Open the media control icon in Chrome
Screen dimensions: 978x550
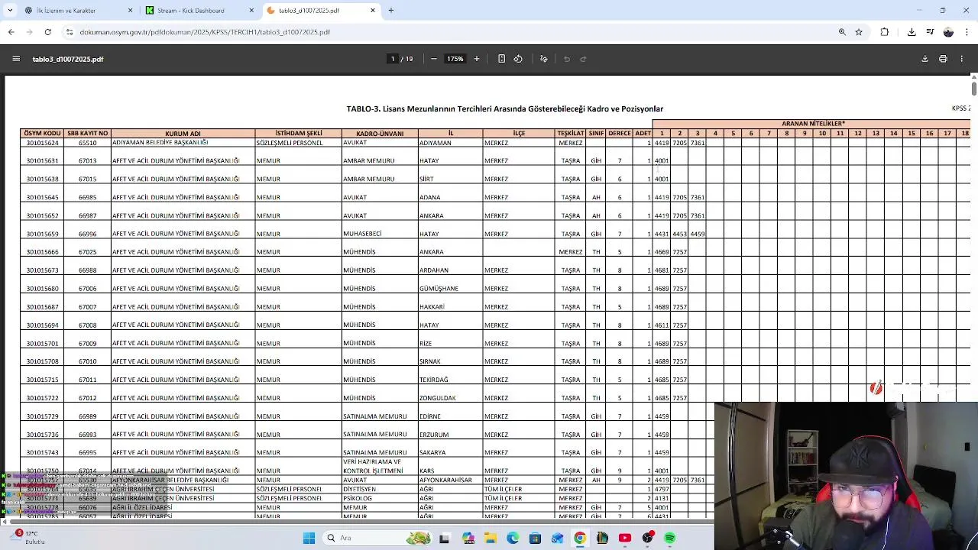tap(930, 32)
